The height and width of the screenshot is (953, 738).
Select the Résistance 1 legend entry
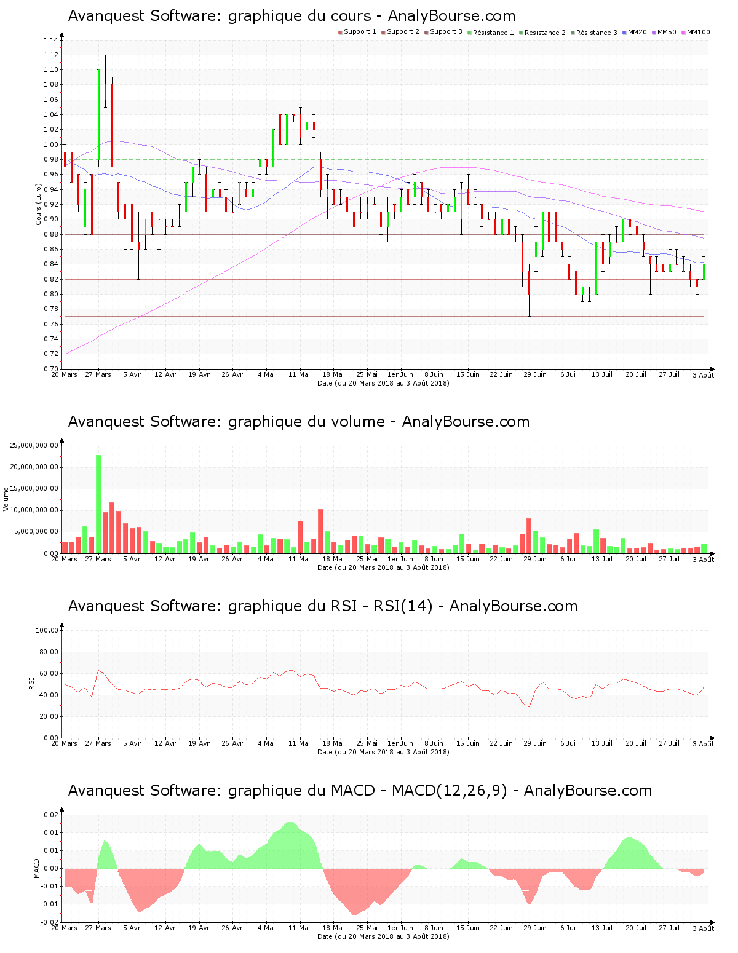pos(491,33)
